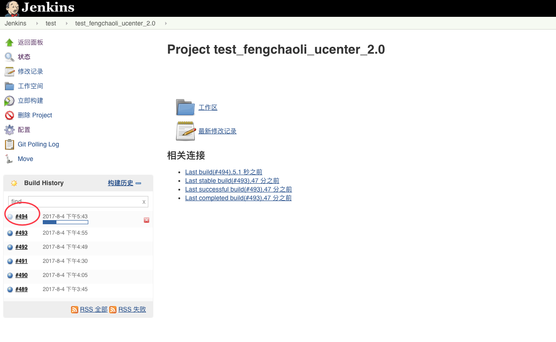Open RSS 全部 text link
556x342 pixels.
94,309
